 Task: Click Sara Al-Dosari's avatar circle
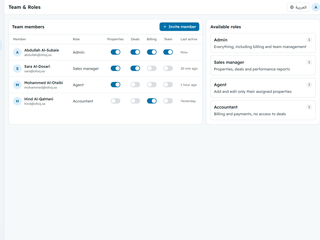click(x=17, y=68)
